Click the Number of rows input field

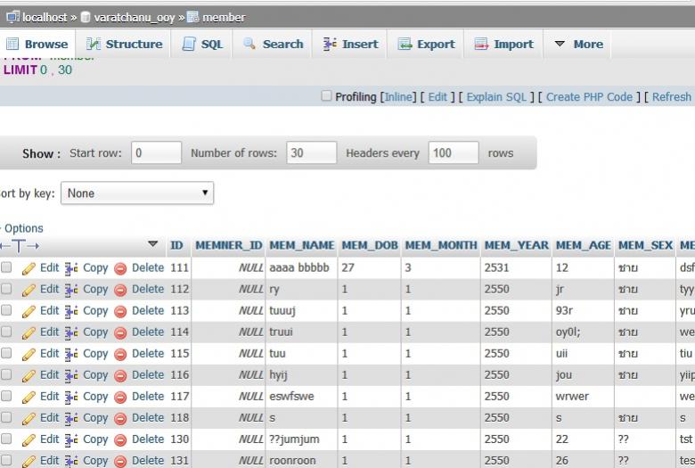(312, 152)
